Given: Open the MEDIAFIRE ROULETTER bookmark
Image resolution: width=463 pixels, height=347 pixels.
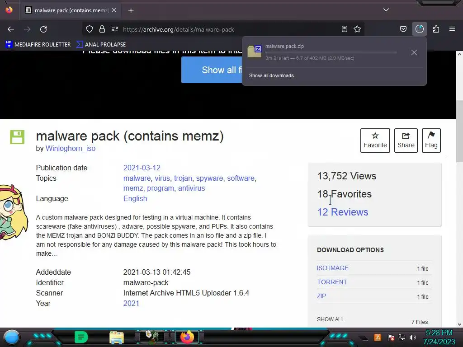Looking at the screenshot, I should click(38, 45).
